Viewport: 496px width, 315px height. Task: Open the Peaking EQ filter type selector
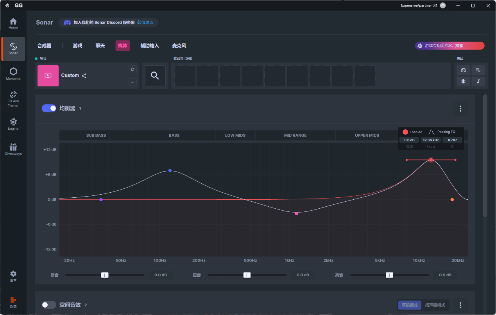pos(442,132)
